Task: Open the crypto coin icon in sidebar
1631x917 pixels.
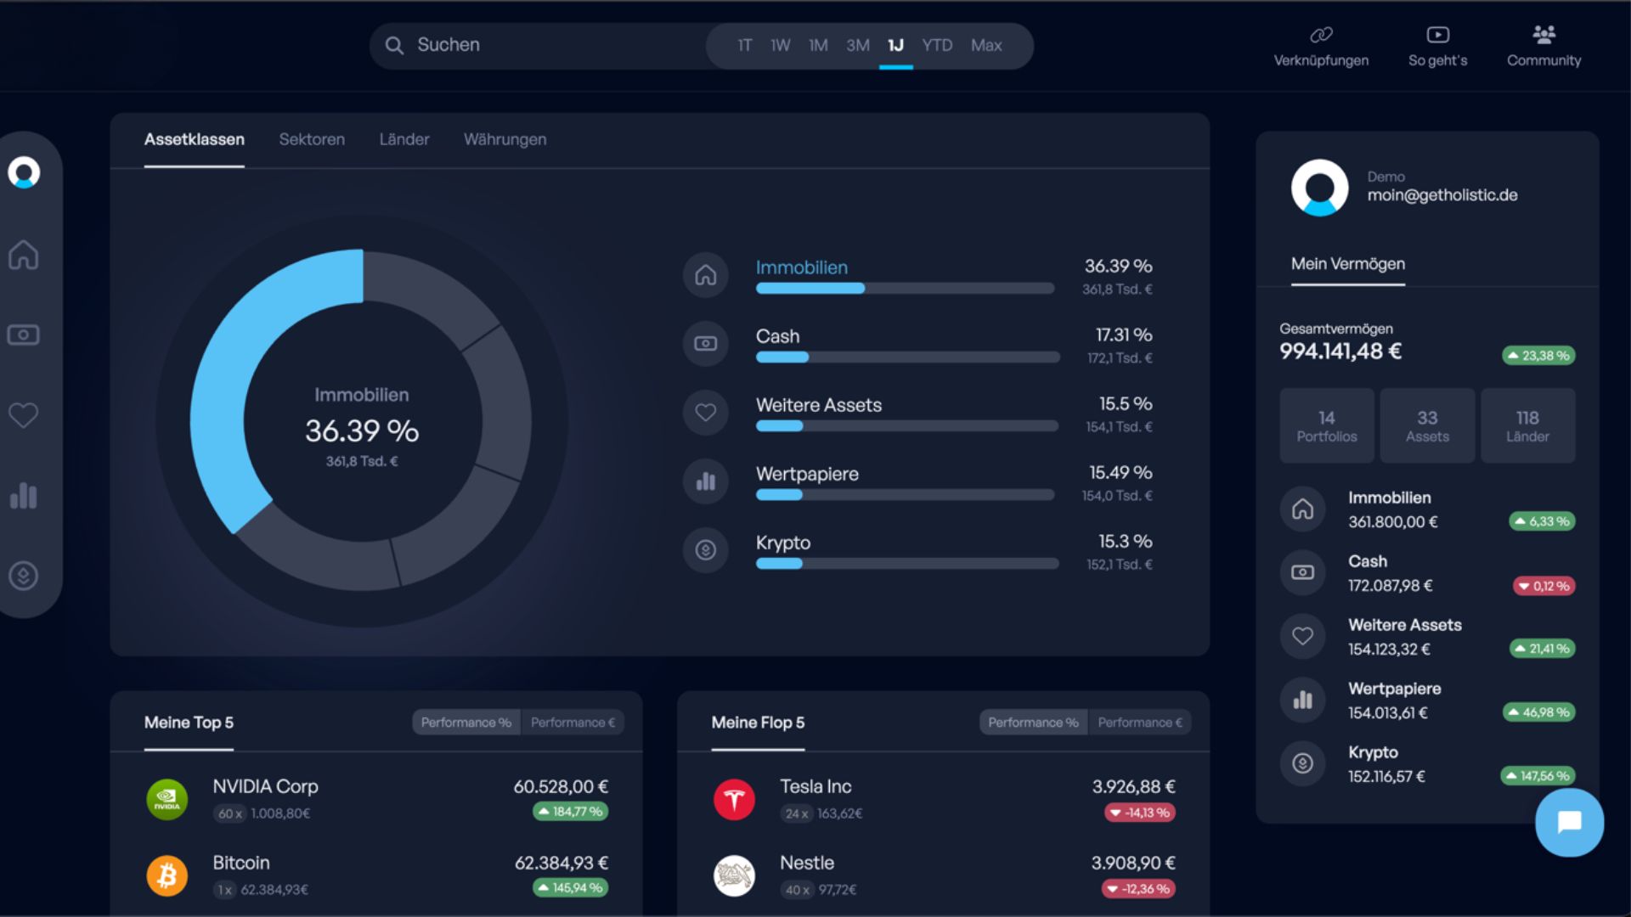Action: pos(24,576)
